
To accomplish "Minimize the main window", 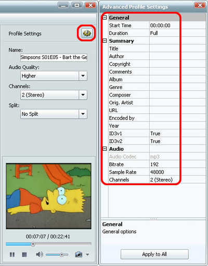I will (x=63, y=5).
